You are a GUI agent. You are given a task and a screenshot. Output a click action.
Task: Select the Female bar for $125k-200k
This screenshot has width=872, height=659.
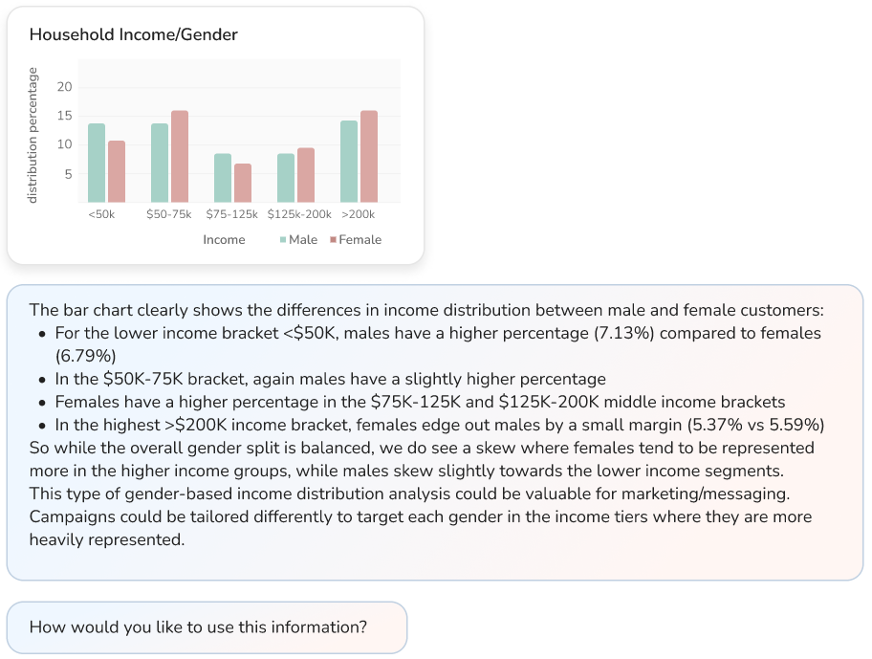(306, 175)
